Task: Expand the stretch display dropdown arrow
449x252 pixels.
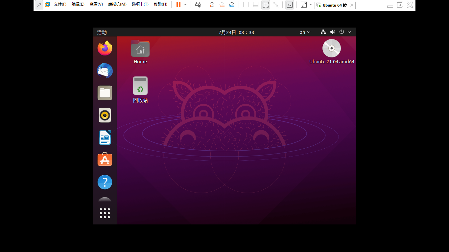Action: [311, 5]
